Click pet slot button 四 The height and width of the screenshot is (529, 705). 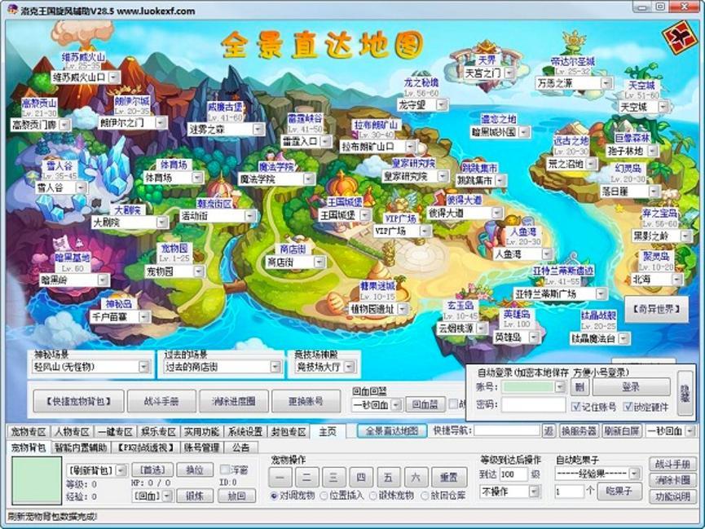361,478
